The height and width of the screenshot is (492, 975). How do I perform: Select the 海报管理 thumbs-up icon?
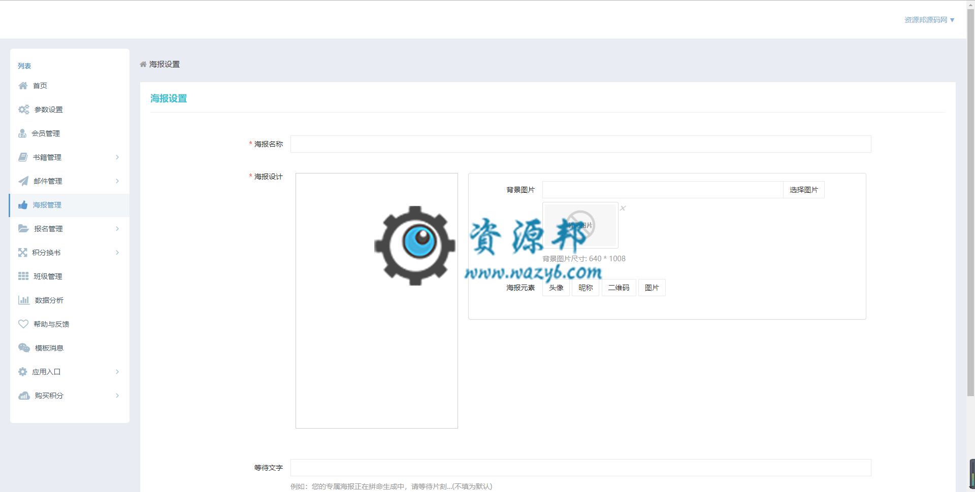(x=23, y=205)
